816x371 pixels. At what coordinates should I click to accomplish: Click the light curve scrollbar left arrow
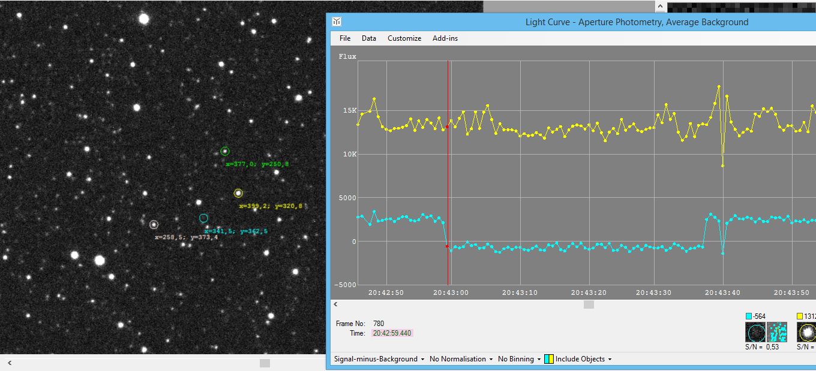pos(336,304)
